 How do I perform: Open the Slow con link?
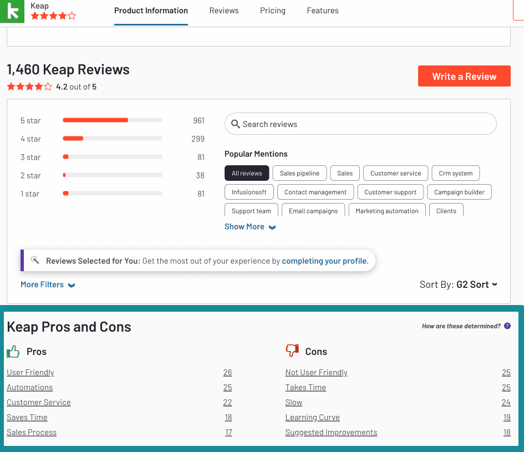coord(294,403)
